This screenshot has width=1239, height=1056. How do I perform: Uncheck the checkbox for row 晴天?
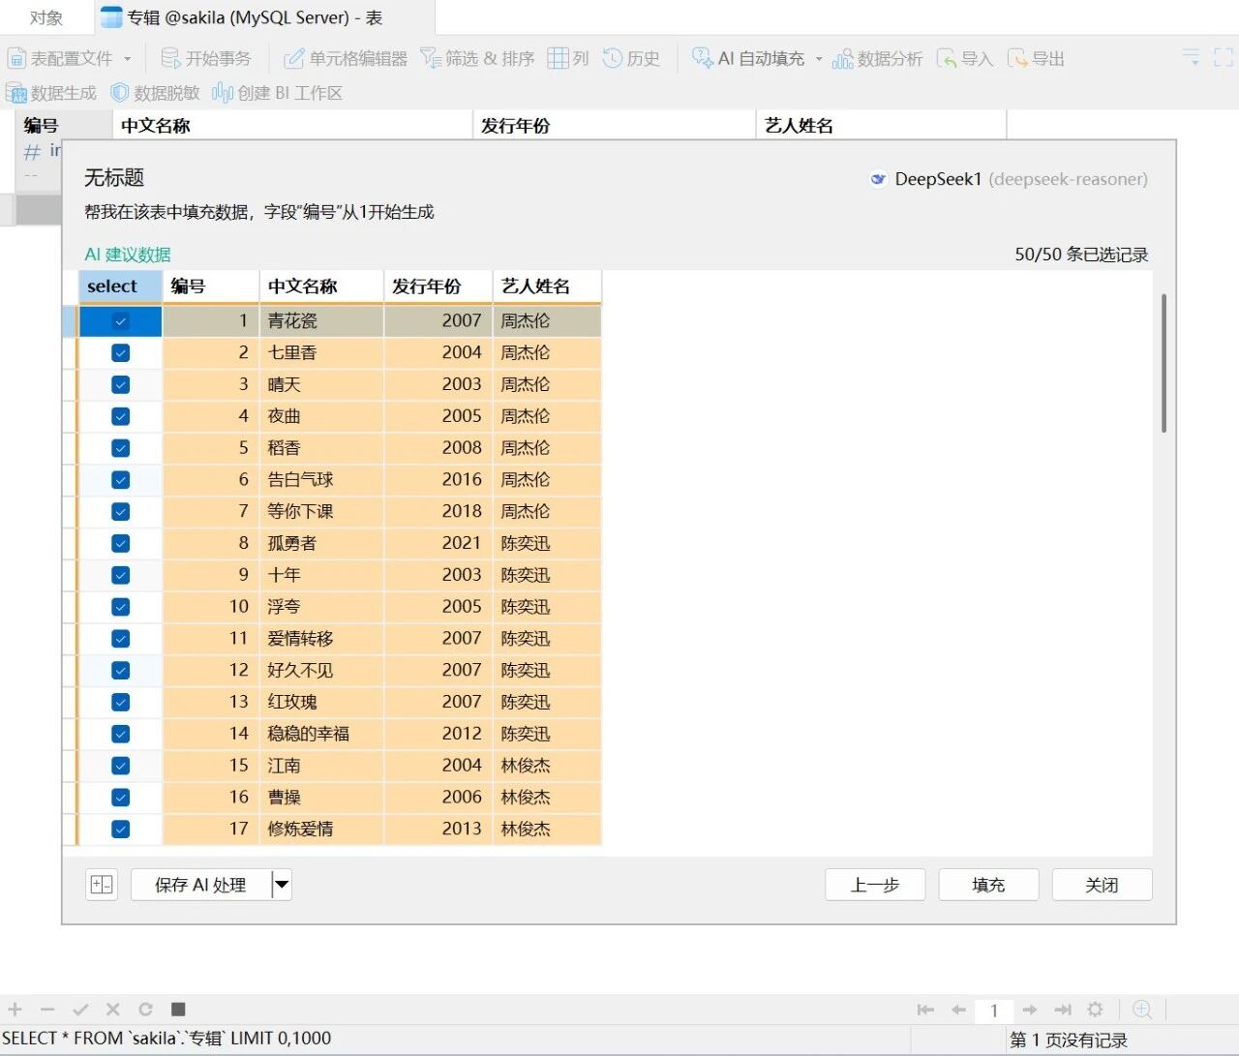(x=121, y=385)
